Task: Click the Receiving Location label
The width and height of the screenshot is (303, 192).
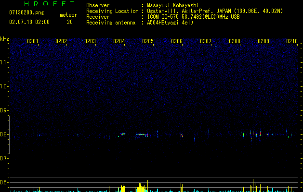Action: click(x=112, y=11)
